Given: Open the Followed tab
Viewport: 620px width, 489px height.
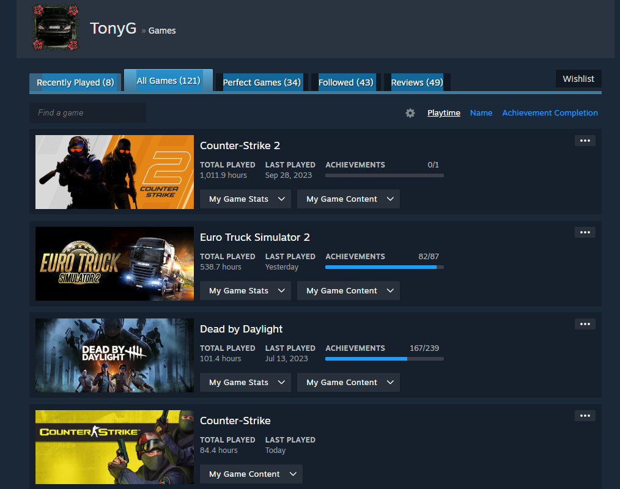Looking at the screenshot, I should pyautogui.click(x=345, y=83).
